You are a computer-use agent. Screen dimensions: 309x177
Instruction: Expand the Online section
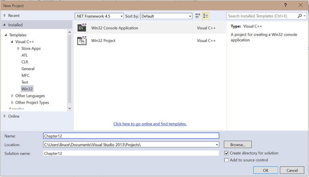[x=5, y=116]
